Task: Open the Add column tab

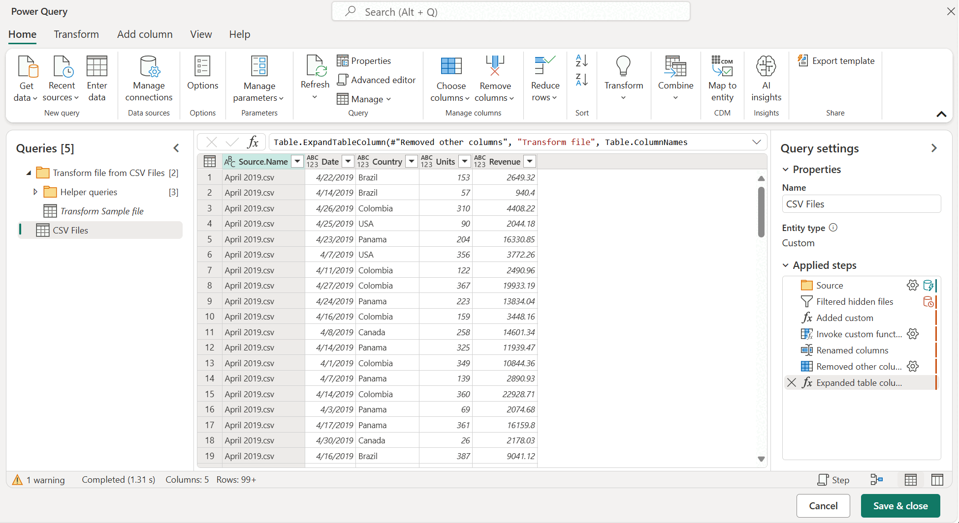Action: [x=145, y=34]
